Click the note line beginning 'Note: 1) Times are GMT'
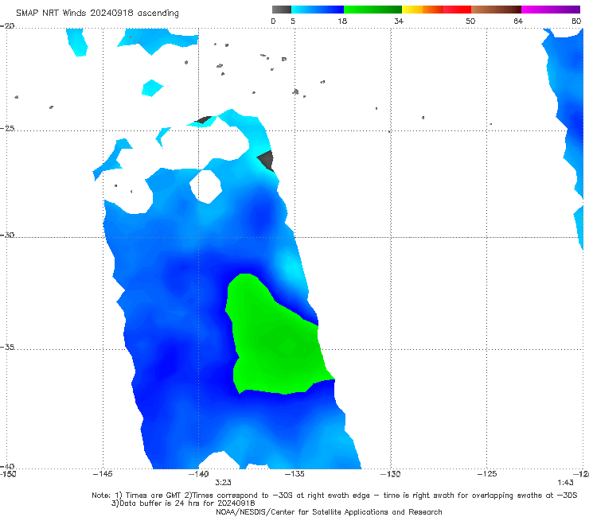 coord(334,496)
